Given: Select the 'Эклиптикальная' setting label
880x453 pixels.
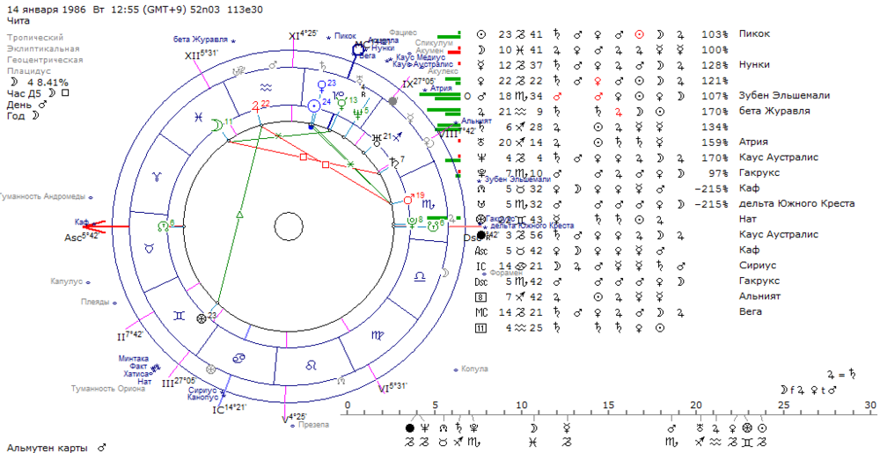Looking at the screenshot, I should (43, 48).
